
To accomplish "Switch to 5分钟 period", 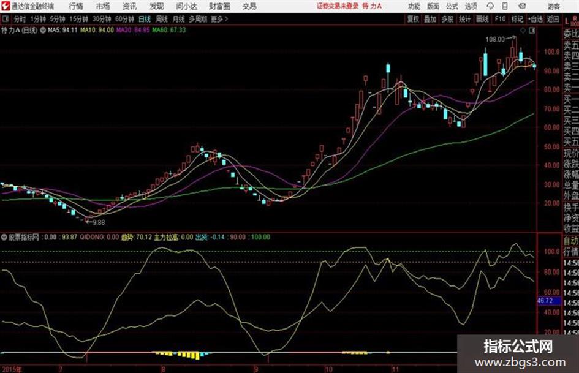I will (57, 19).
